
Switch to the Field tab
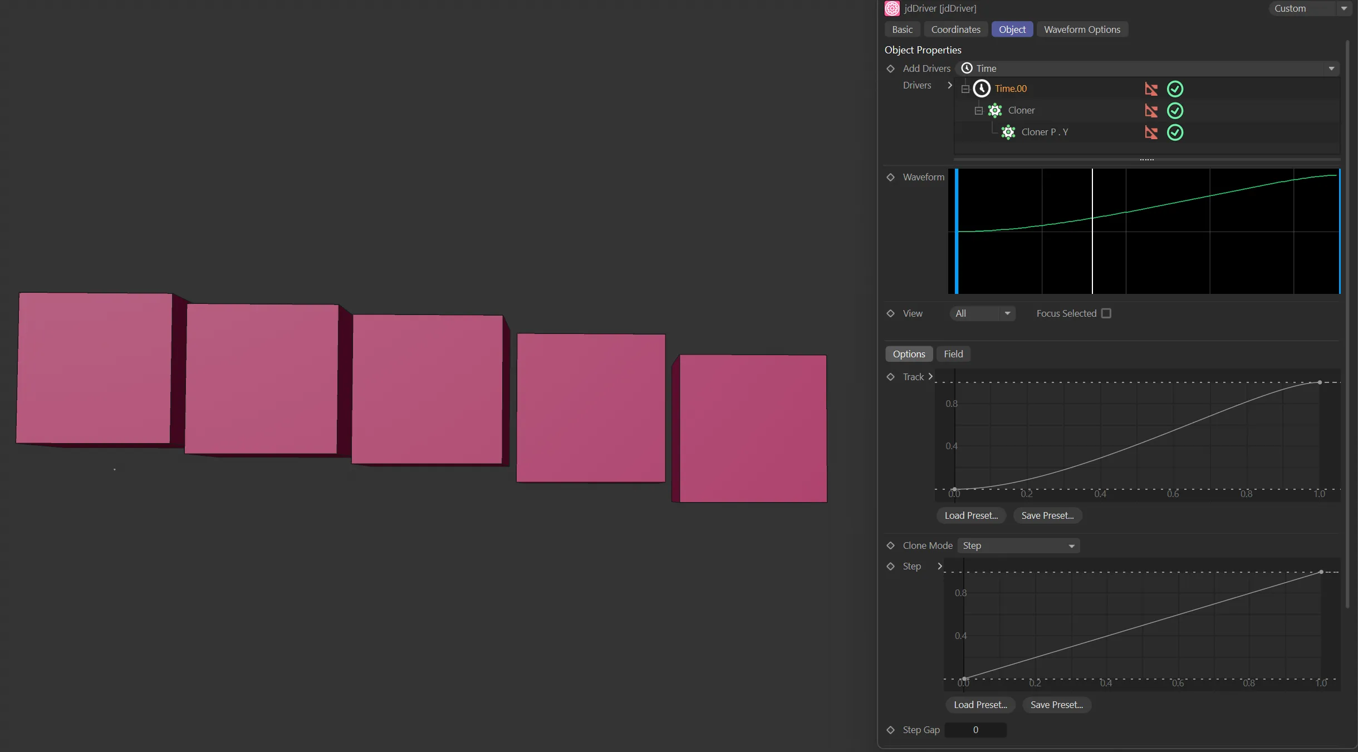(953, 354)
